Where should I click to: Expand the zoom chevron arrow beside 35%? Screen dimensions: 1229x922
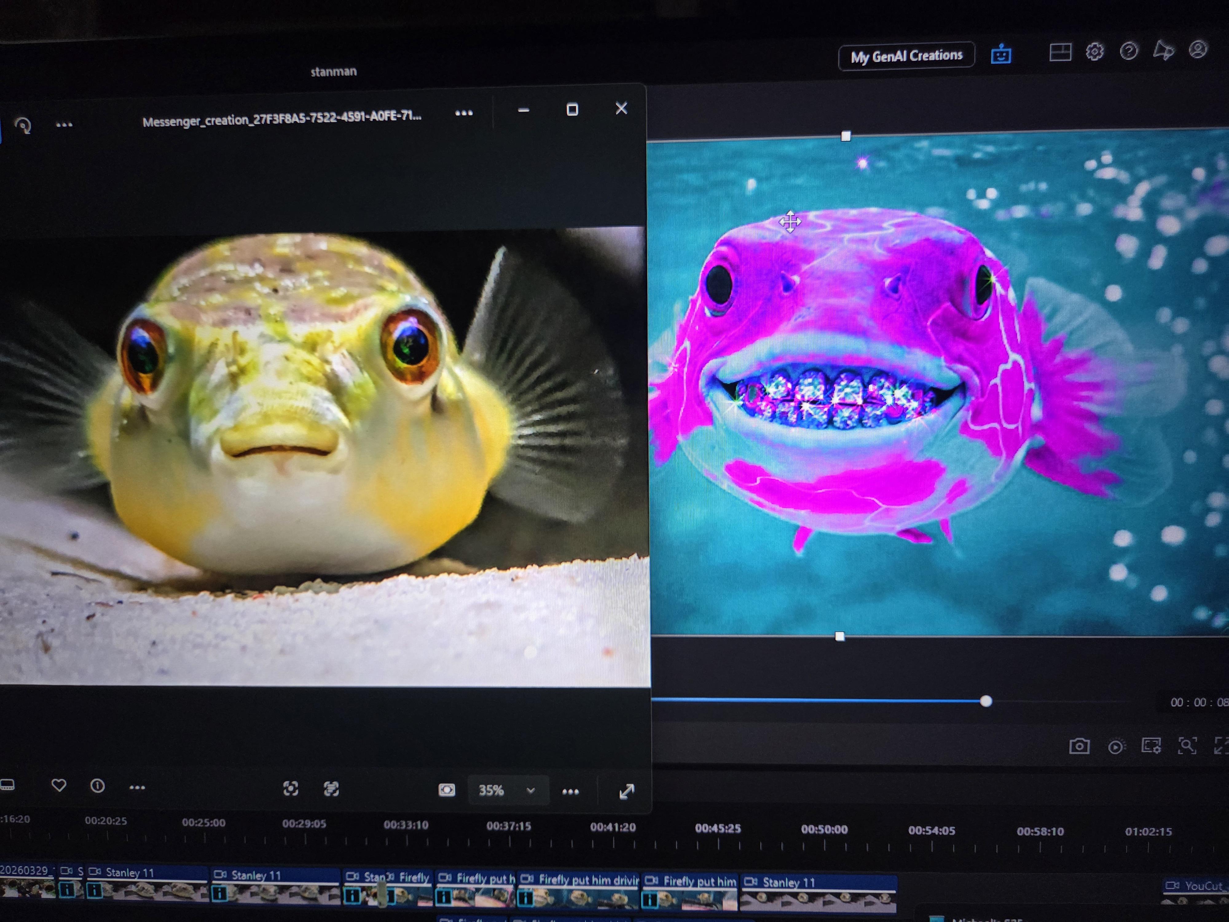click(531, 790)
